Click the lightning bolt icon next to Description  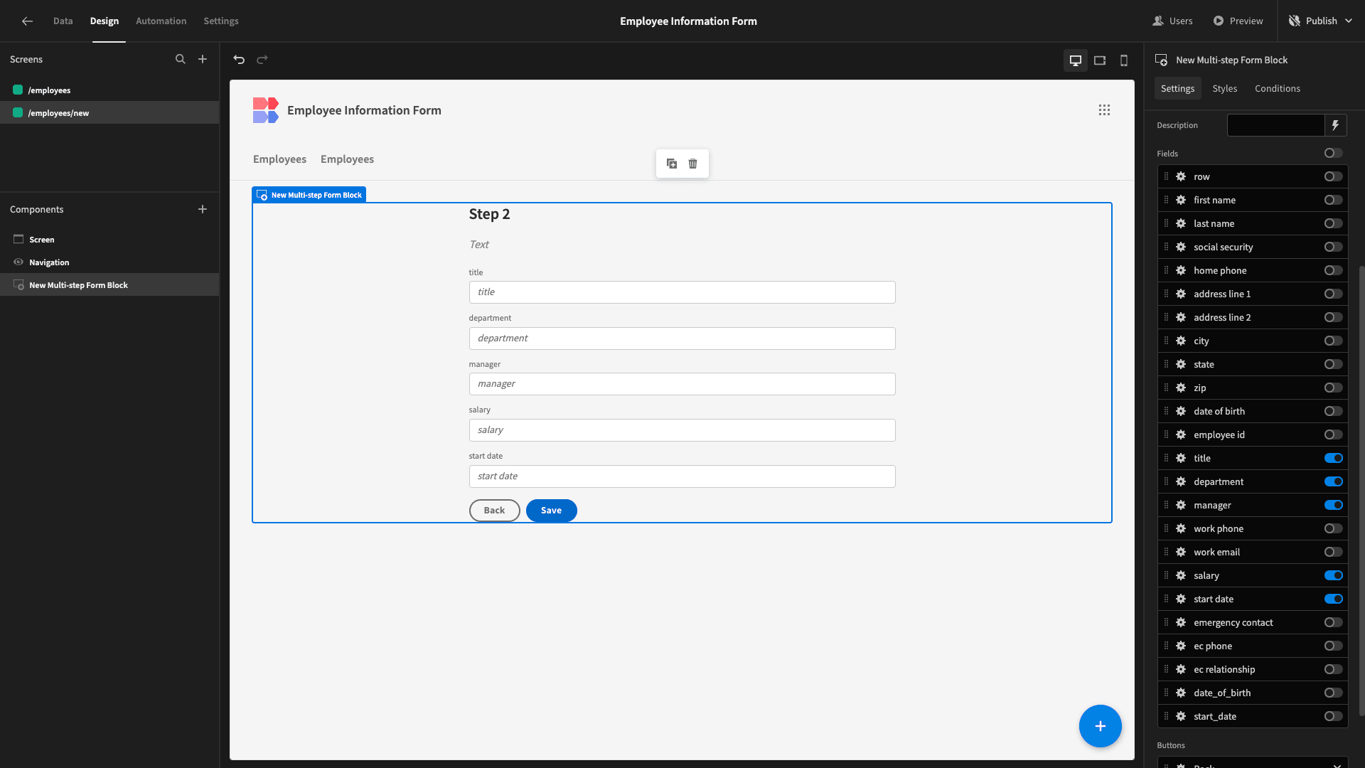(1336, 124)
